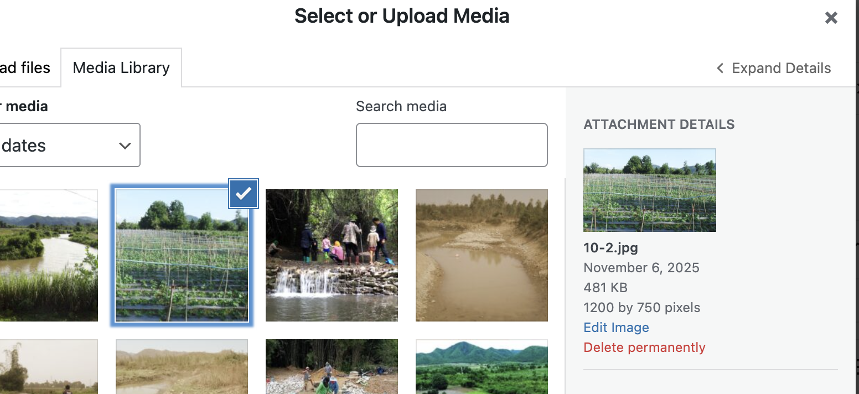Select the workers on rocks thumbnail

(x=332, y=366)
